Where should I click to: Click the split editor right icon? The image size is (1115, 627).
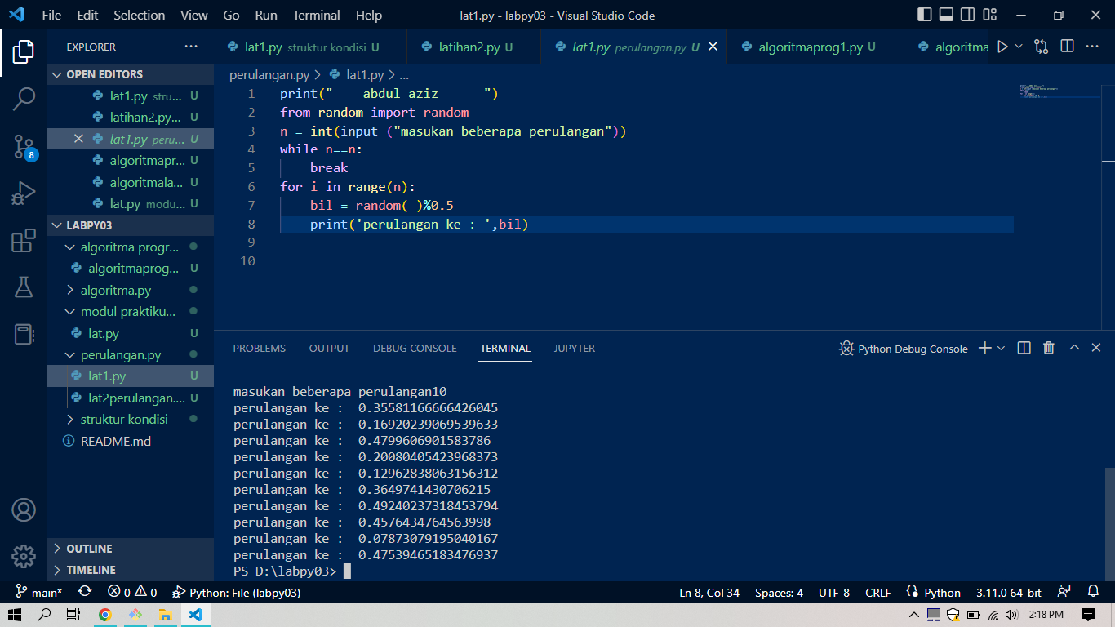(x=1065, y=47)
